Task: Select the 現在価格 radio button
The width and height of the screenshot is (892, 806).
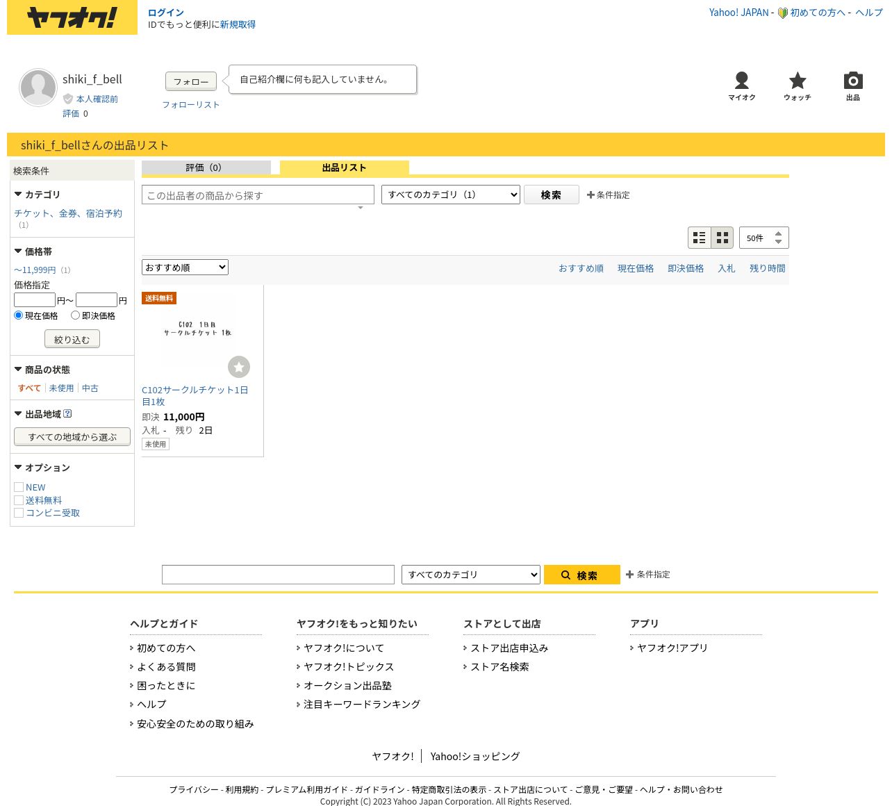Action: (19, 315)
